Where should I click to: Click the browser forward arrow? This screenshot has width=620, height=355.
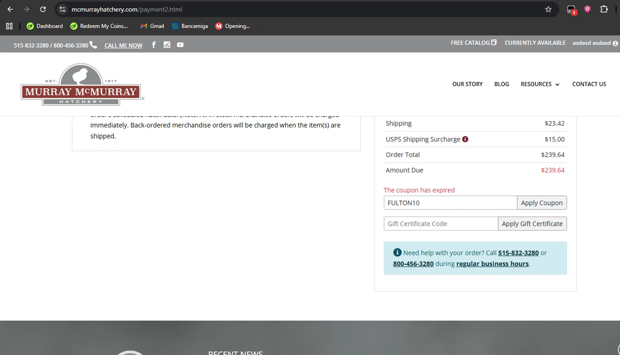[x=26, y=9]
